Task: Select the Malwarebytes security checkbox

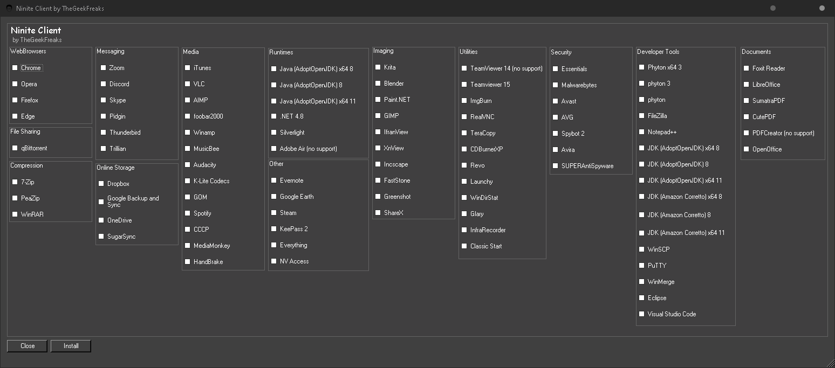Action: (556, 85)
